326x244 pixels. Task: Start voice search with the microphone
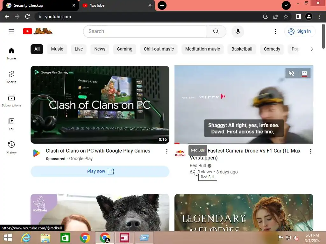237,31
